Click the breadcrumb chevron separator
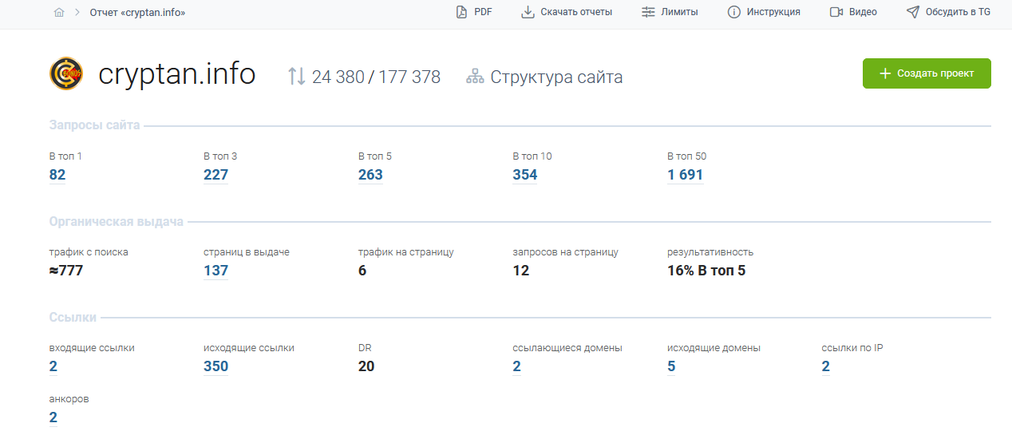The image size is (1012, 443). pos(77,13)
